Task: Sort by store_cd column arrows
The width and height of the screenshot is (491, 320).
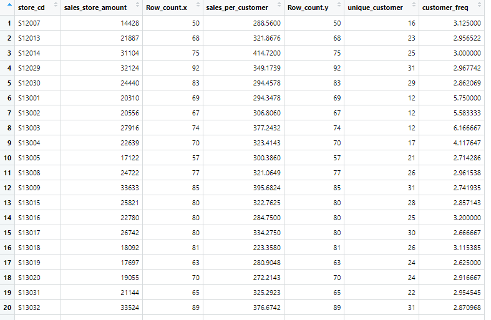Action: coord(56,5)
